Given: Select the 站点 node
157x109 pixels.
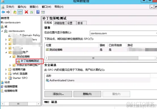Looking at the screenshot, I should click(x=7, y=82).
